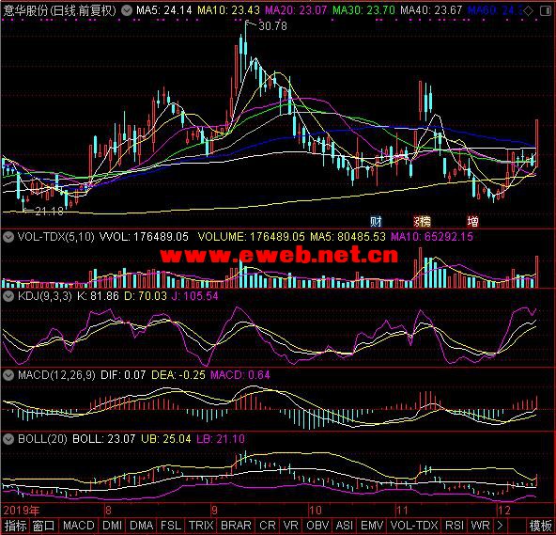
Task: Select the RSI indicator
Action: 455,526
